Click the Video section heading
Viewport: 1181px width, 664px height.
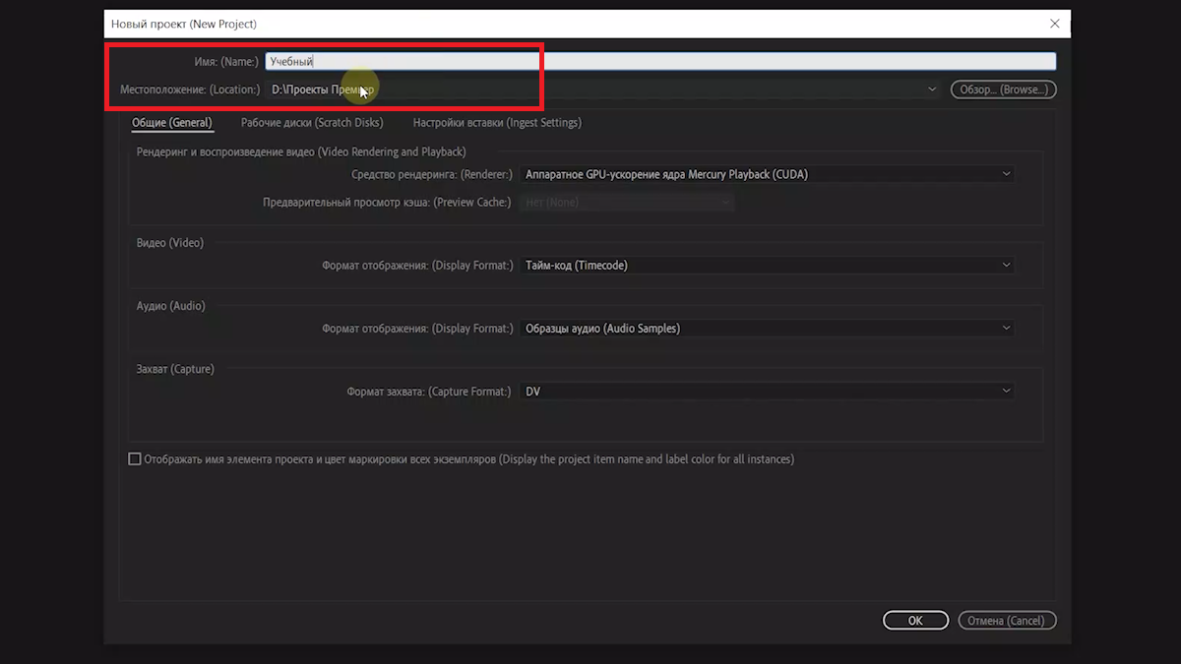pos(169,242)
